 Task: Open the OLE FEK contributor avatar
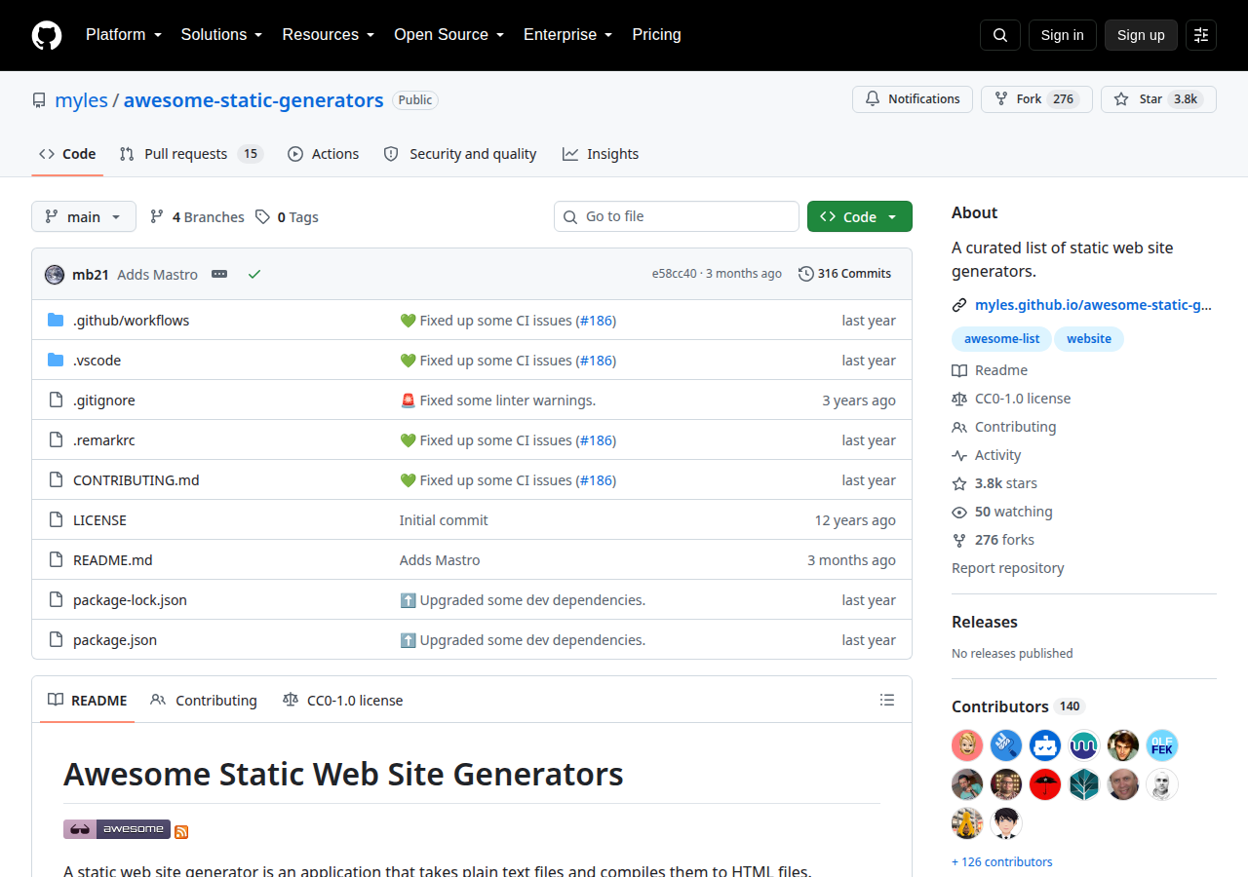click(1162, 745)
